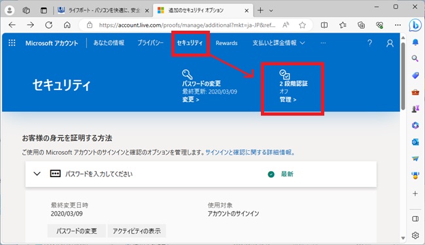Open the Rewards menu item
Image resolution: width=425 pixels, height=245 pixels.
coord(227,43)
